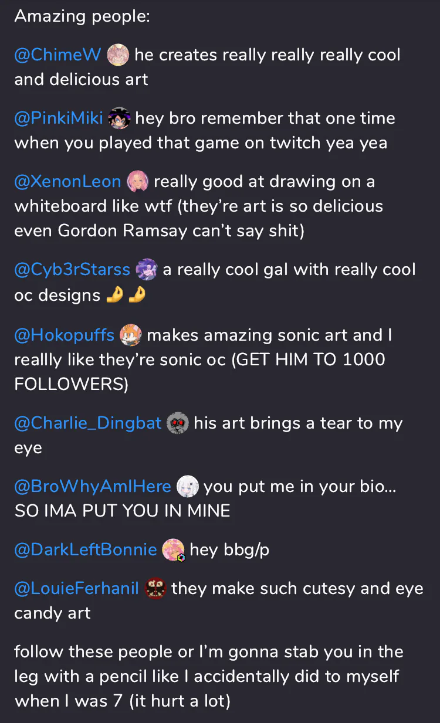Image resolution: width=440 pixels, height=723 pixels.
Task: Open the @BroWhyAmIHere profile mention
Action: click(93, 487)
